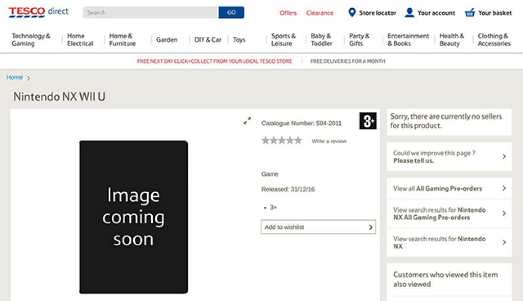Open Entertainment & Books menu
The height and width of the screenshot is (301, 523).
coord(408,39)
